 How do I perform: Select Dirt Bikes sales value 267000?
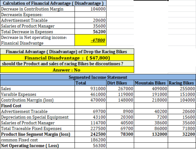point(120,89)
